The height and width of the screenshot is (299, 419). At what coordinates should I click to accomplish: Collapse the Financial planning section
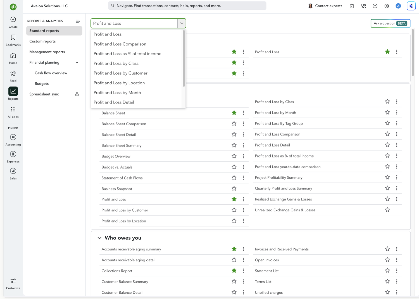pos(77,63)
